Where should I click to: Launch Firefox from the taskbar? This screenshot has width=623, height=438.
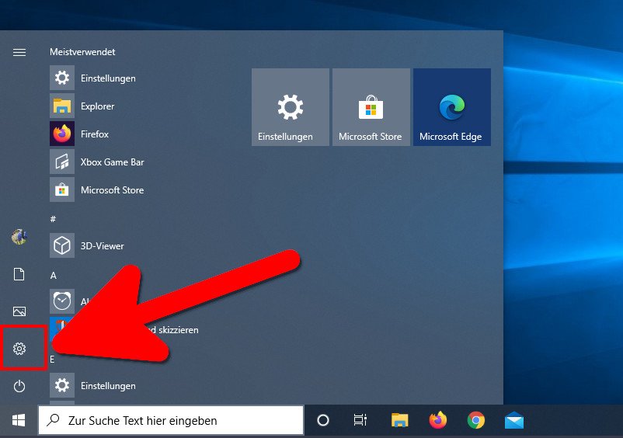click(438, 420)
